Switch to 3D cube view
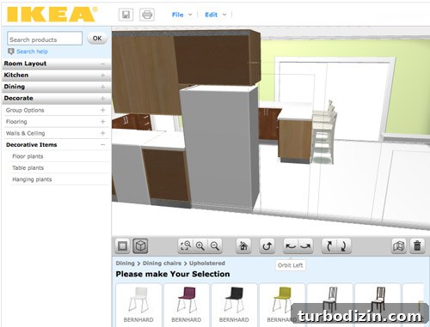 pos(140,245)
